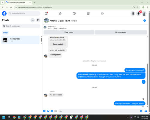Reload the page
Screen dimensions: 150x120
pyautogui.click(x=11, y=7)
